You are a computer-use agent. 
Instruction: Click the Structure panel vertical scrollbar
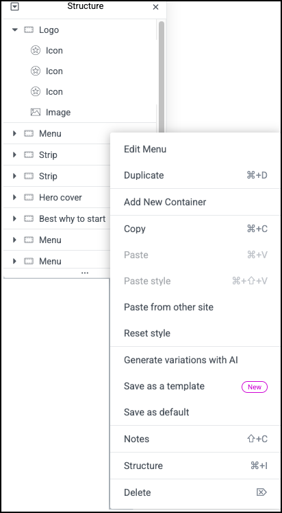point(162,77)
